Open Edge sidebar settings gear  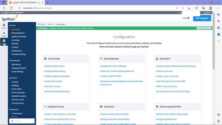(219, 121)
